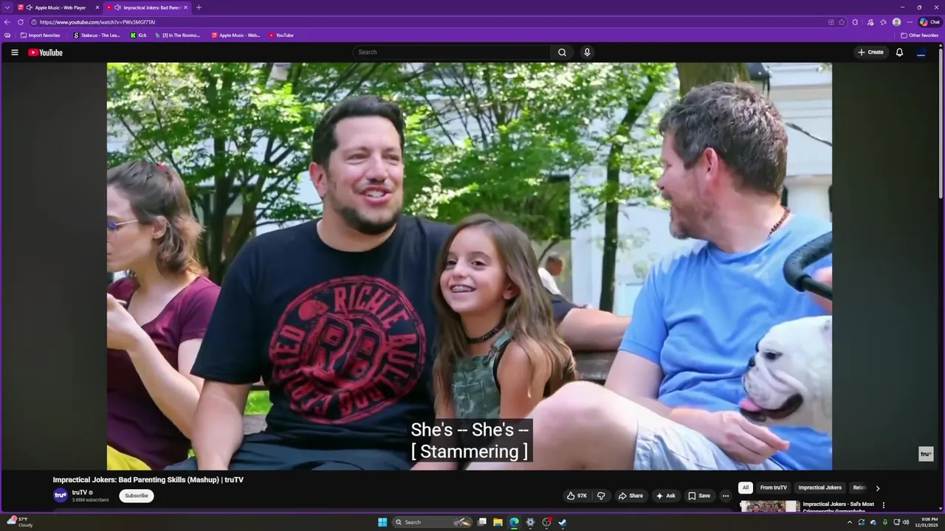
Task: Like the video (97K thumbs up)
Action: pyautogui.click(x=577, y=496)
